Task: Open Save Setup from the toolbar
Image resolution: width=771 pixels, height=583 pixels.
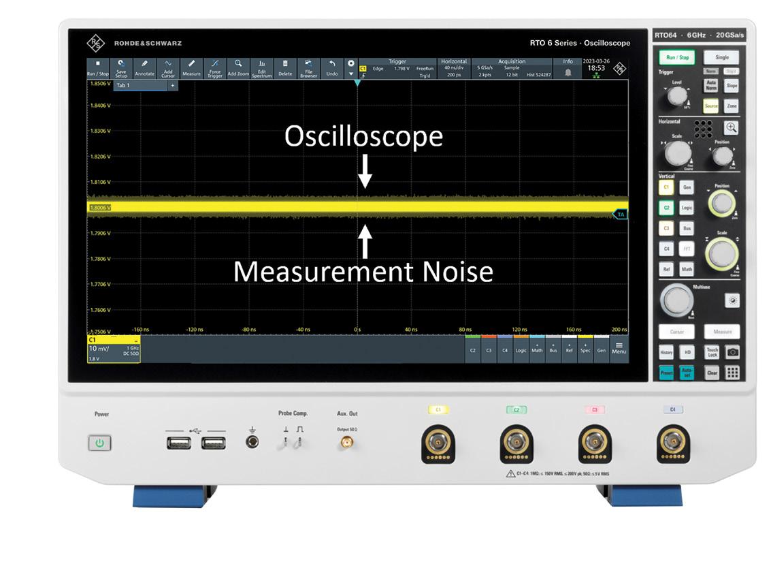Action: (121, 68)
